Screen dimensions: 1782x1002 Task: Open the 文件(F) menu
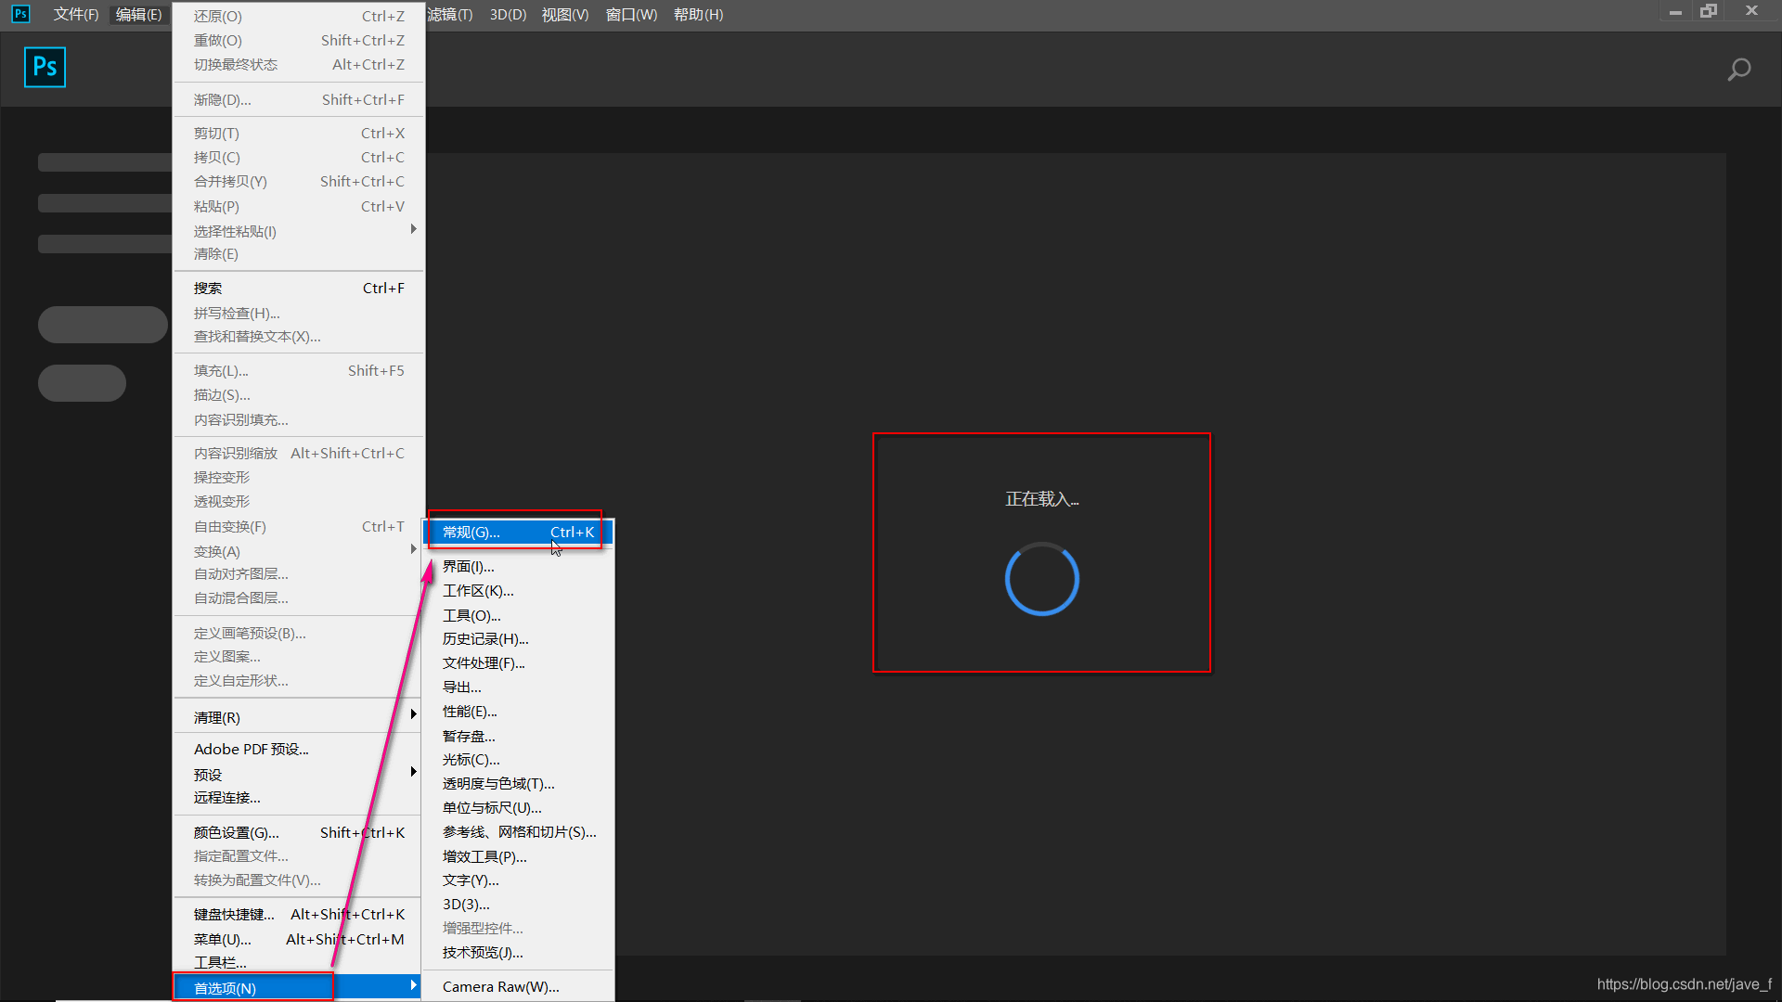tap(75, 15)
